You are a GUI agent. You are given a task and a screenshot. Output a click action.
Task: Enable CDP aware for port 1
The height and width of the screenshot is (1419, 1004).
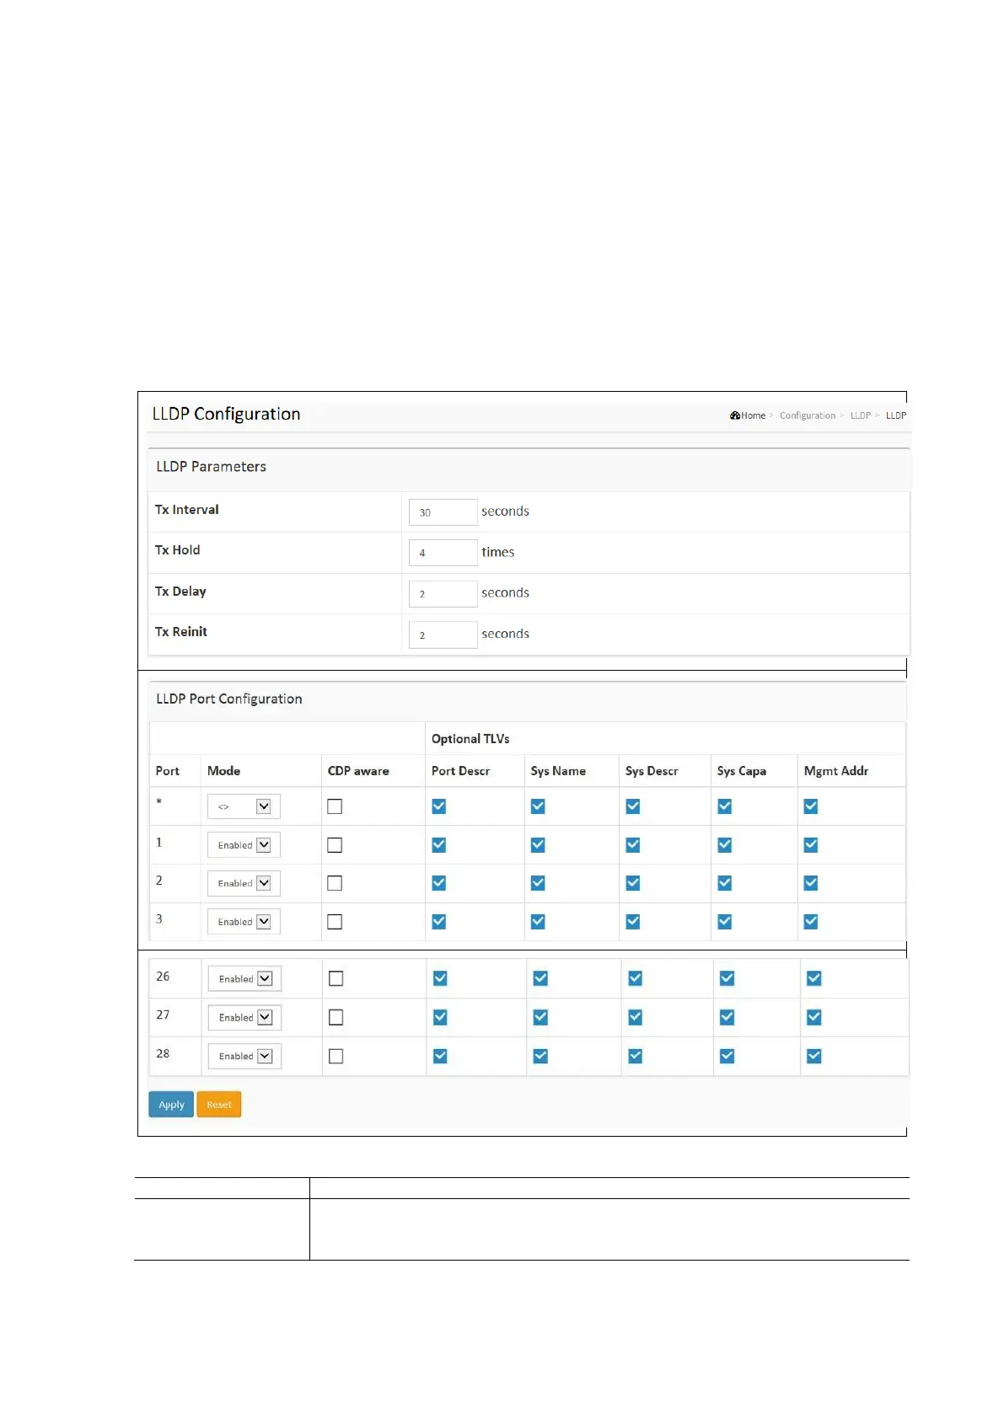[335, 845]
